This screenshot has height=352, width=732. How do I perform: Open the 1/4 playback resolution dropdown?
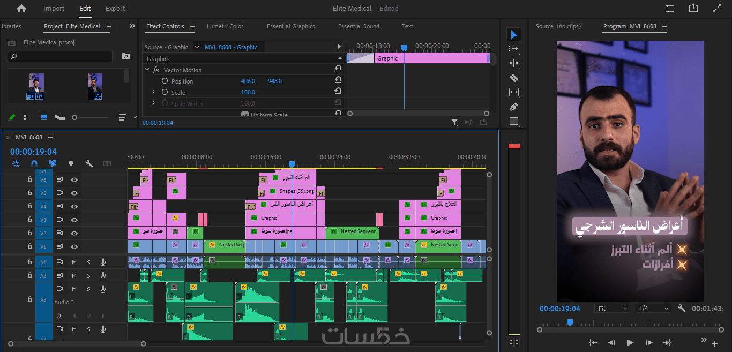tap(653, 309)
